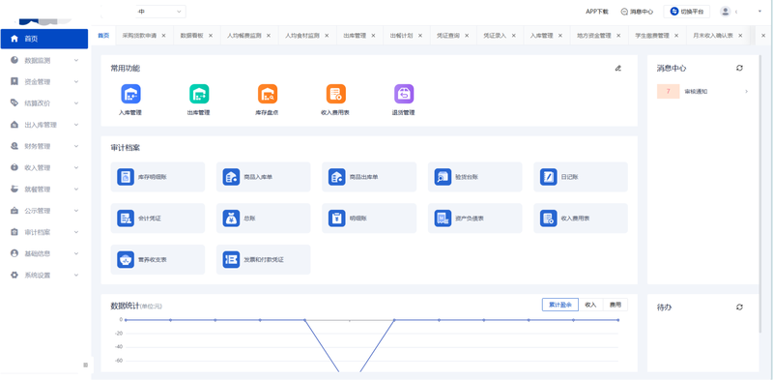Open the 会计凭证 audit card
773x380 pixels.
point(157,219)
